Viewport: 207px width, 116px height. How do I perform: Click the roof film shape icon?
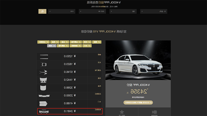tap(43, 64)
